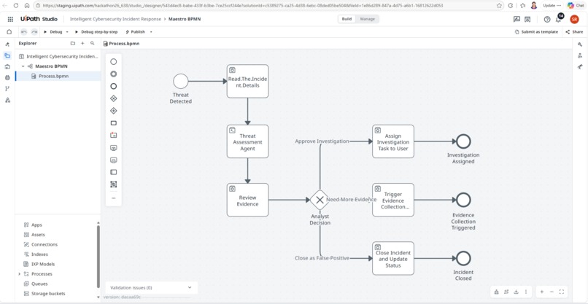Viewport: 588px width, 304px height.
Task: Select the Threat Assessment Agent task
Action: click(x=247, y=141)
